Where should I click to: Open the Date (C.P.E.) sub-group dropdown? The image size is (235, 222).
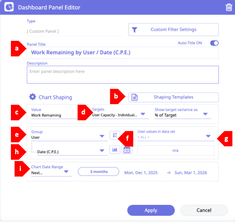(x=102, y=151)
